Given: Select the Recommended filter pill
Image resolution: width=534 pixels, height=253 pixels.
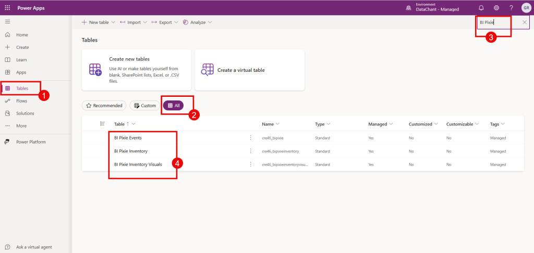Looking at the screenshot, I should [104, 106].
